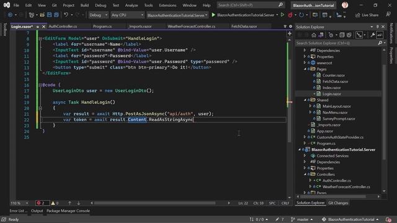Screen dimensions: 397x223
Task: Expand MainLayout.razor node
Action: (310, 106)
